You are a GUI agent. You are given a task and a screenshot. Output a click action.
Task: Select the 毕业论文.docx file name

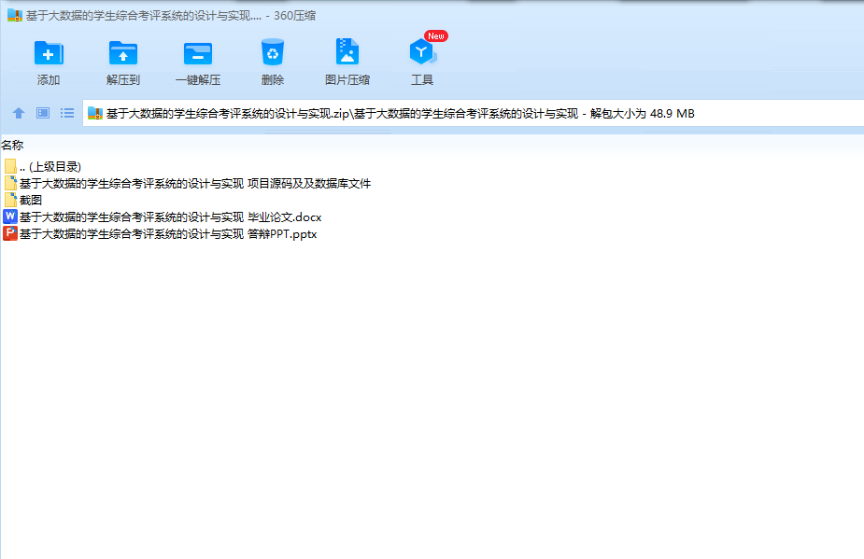point(170,217)
